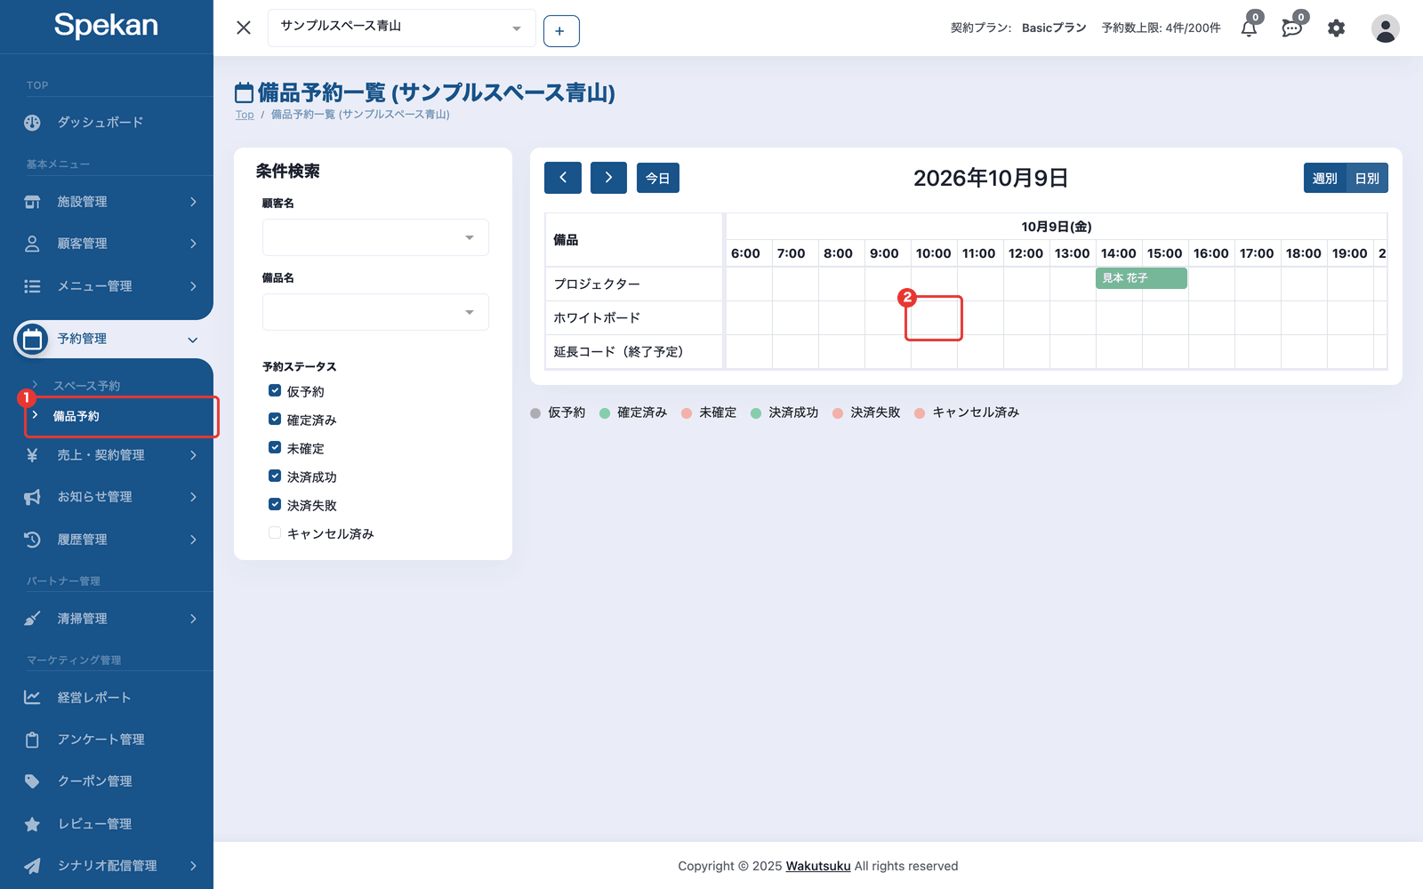1423x889 pixels.
Task: Expand the シナリオ配信管理 menu chevron
Action: click(193, 866)
